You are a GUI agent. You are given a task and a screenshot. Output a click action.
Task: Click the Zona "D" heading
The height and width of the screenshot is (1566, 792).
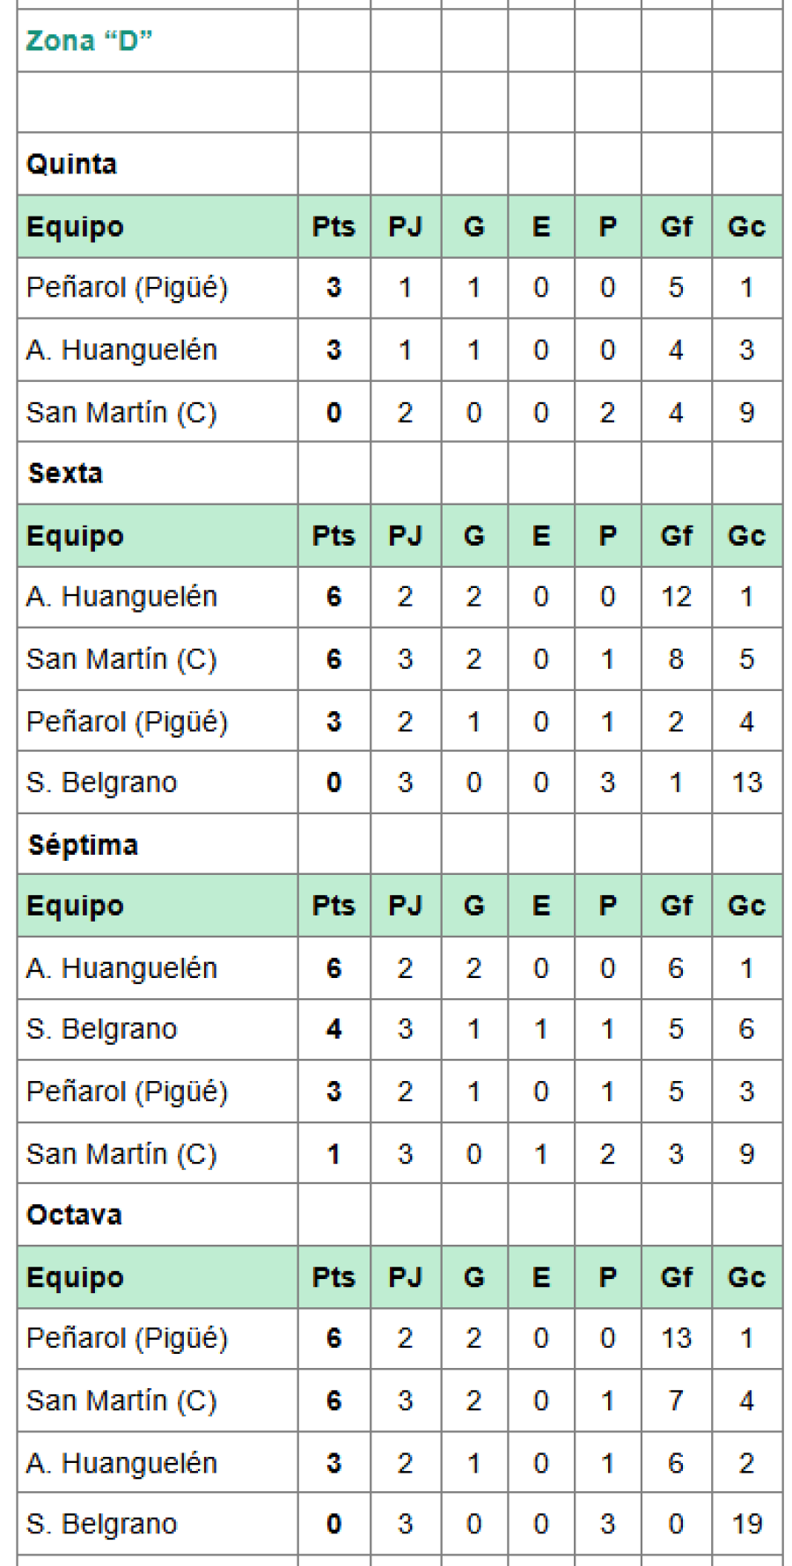89,40
